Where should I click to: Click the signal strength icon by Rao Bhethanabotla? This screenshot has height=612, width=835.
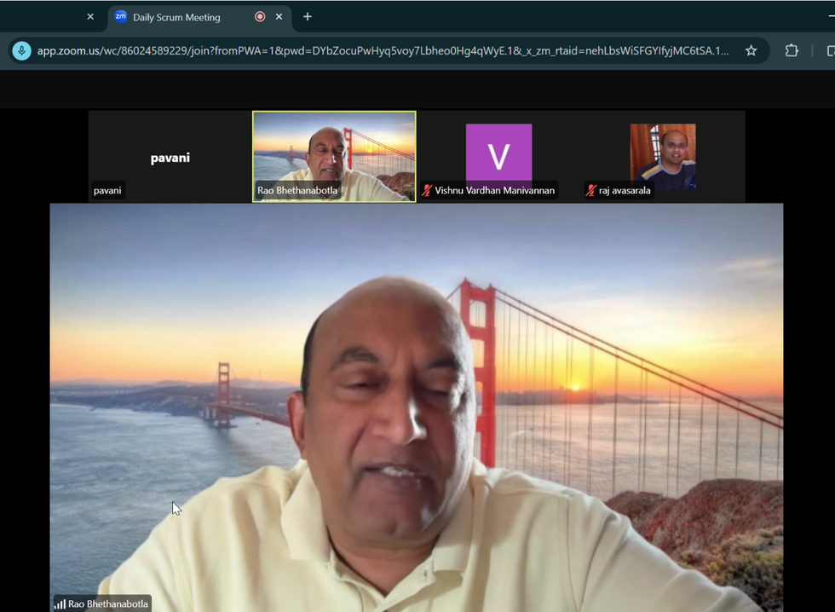click(x=60, y=604)
